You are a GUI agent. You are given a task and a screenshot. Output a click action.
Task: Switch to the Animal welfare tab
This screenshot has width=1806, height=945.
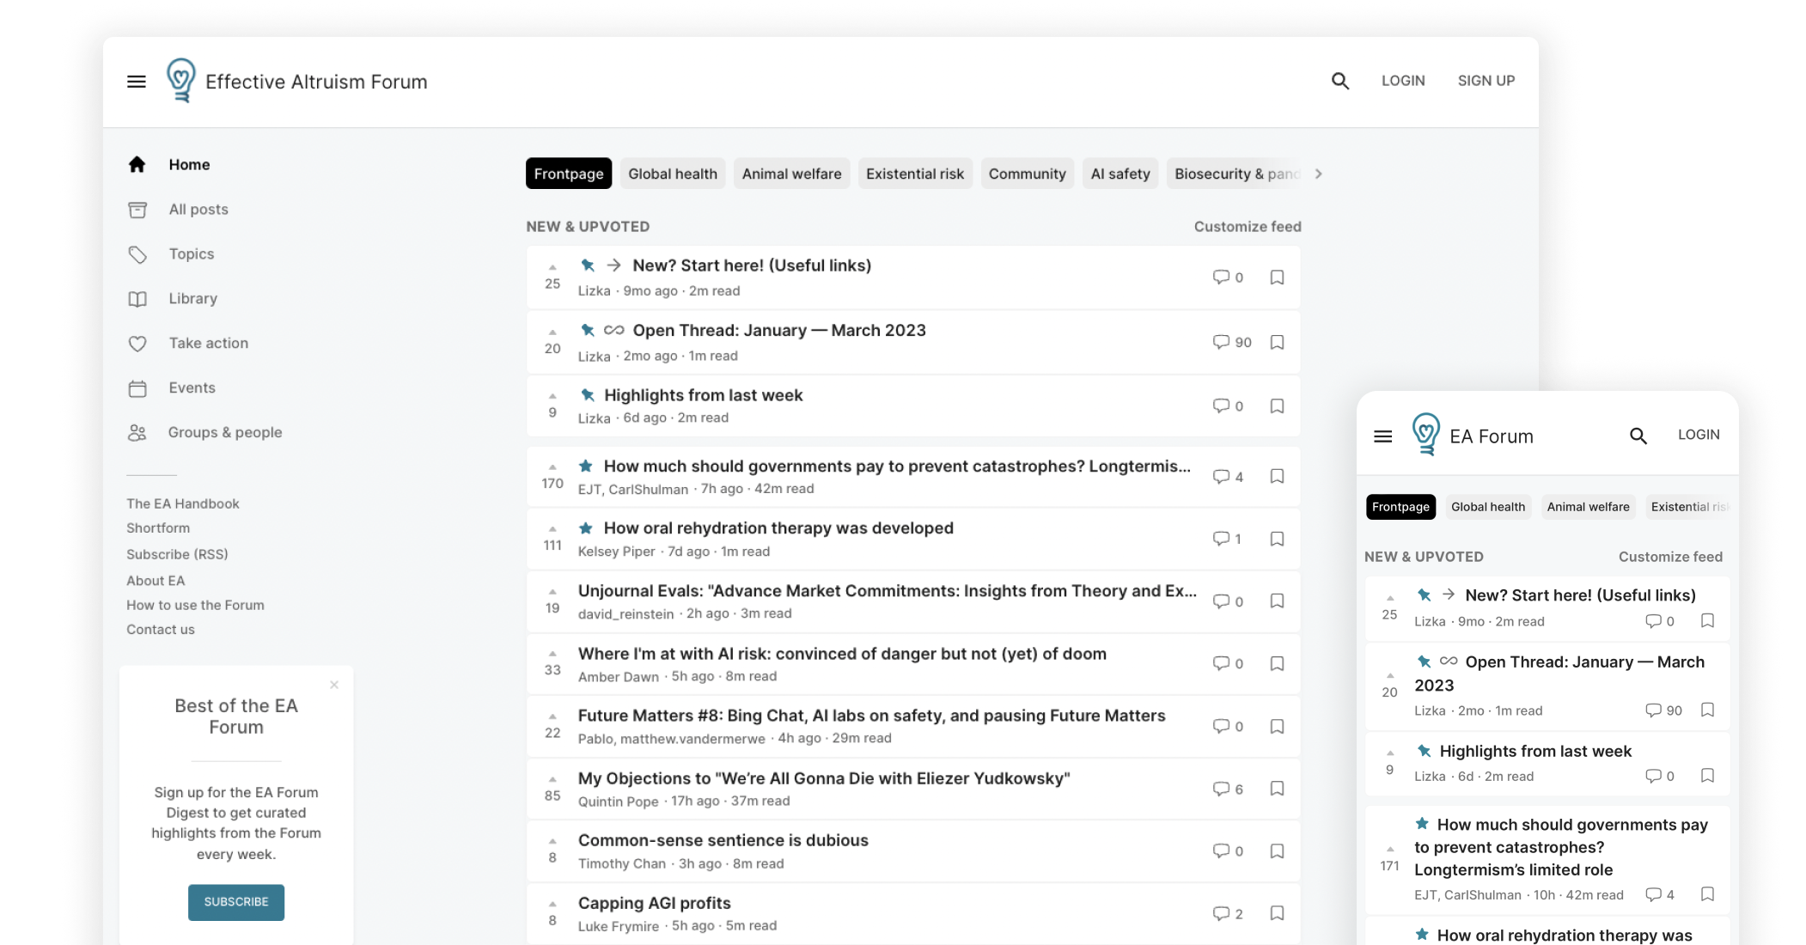point(790,173)
